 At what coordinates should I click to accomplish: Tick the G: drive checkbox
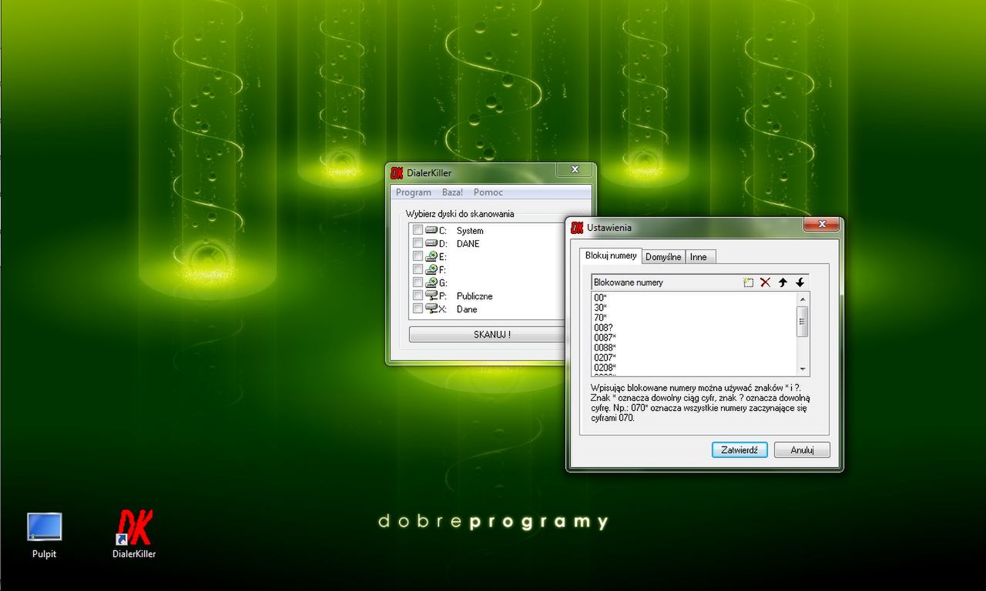point(418,282)
